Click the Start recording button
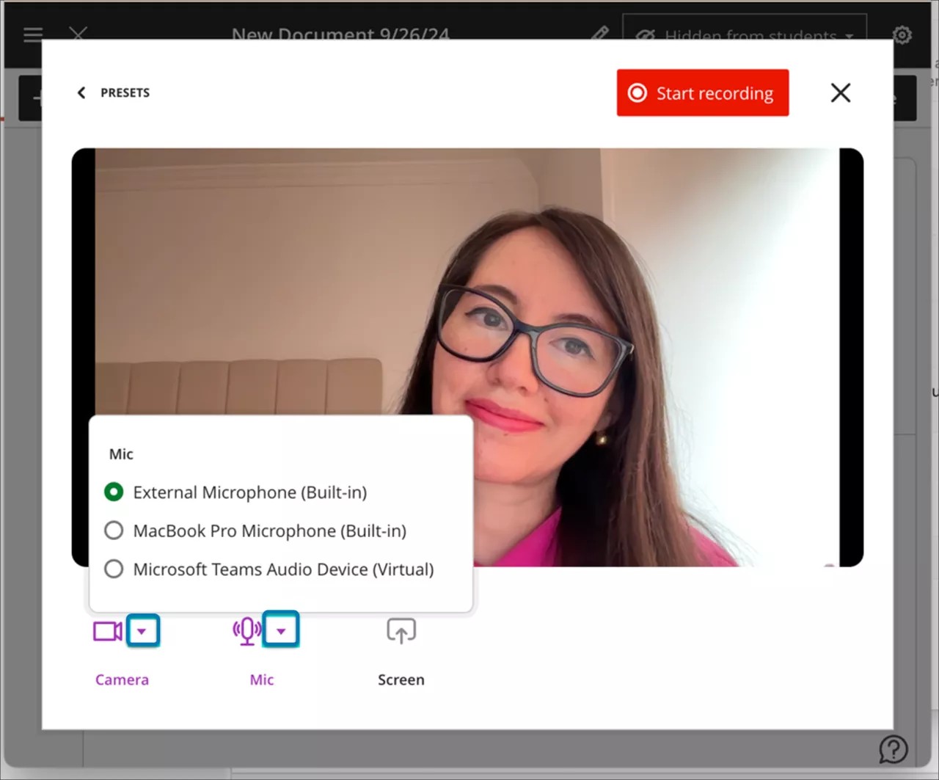The height and width of the screenshot is (780, 939). (702, 92)
